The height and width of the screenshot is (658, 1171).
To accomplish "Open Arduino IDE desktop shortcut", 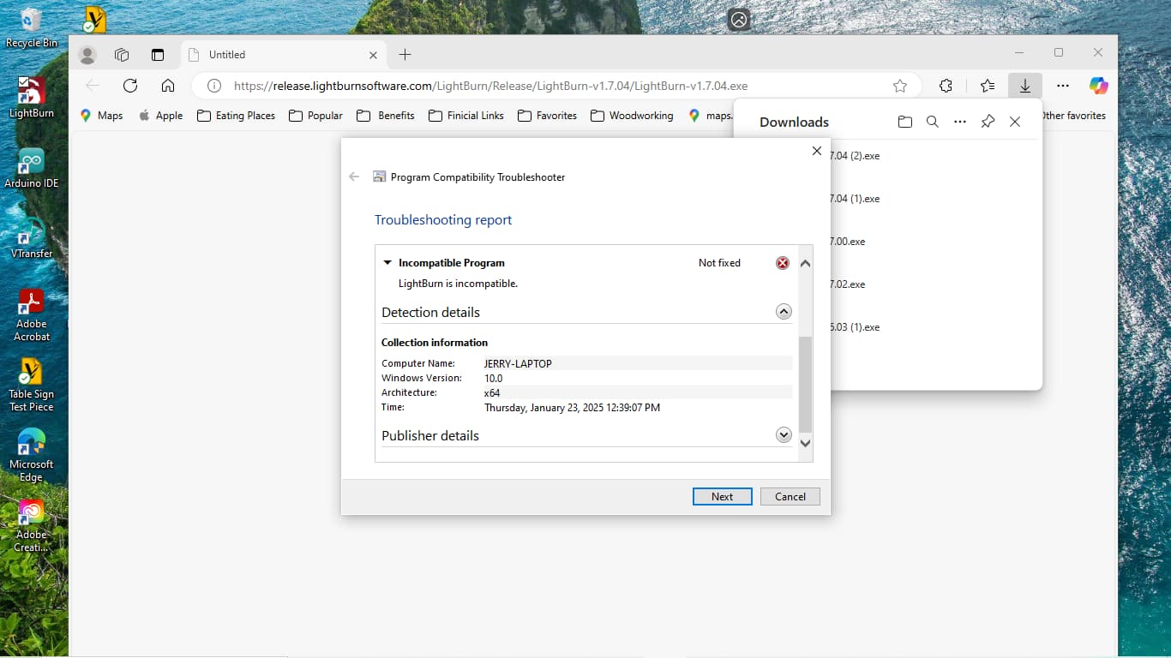I will click(32, 168).
